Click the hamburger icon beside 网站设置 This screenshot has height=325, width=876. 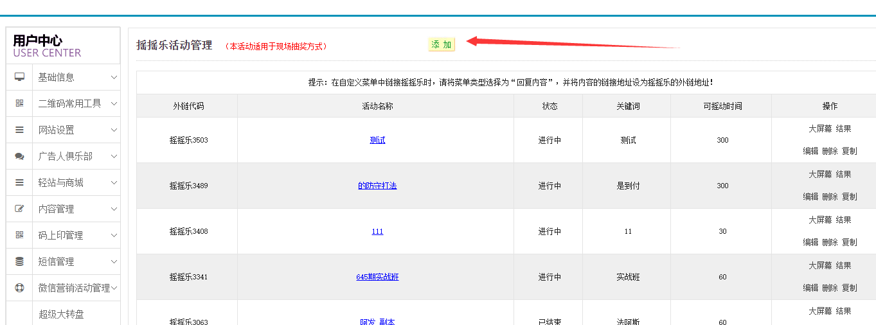pyautogui.click(x=19, y=130)
